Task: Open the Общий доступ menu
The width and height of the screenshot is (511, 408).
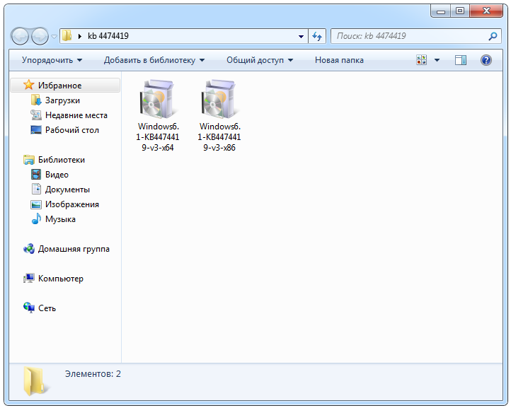Action: pyautogui.click(x=260, y=60)
